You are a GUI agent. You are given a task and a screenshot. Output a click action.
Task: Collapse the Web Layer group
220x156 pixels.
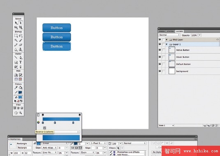tap(167, 40)
